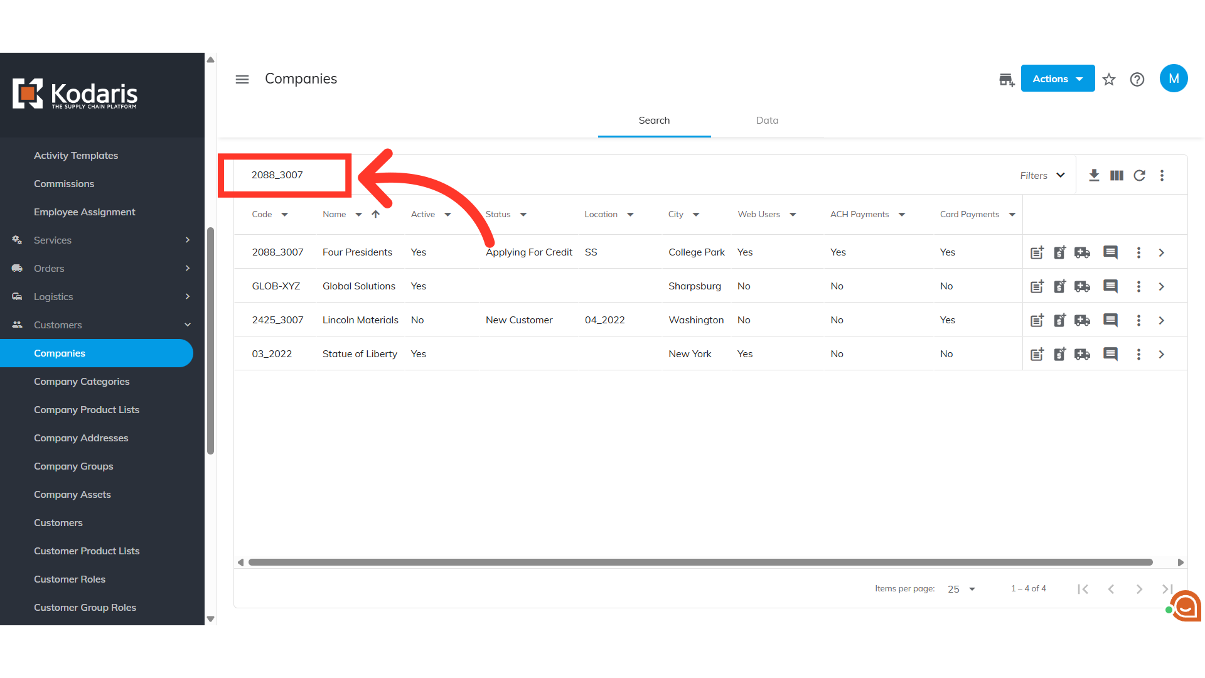Switch to the Data tab

pyautogui.click(x=767, y=120)
